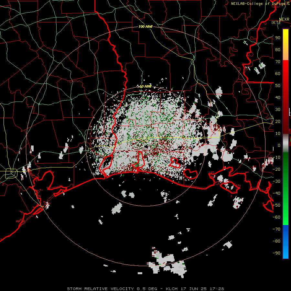Select the -10 scale label
This screenshot has height=291, width=291.
(276, 157)
